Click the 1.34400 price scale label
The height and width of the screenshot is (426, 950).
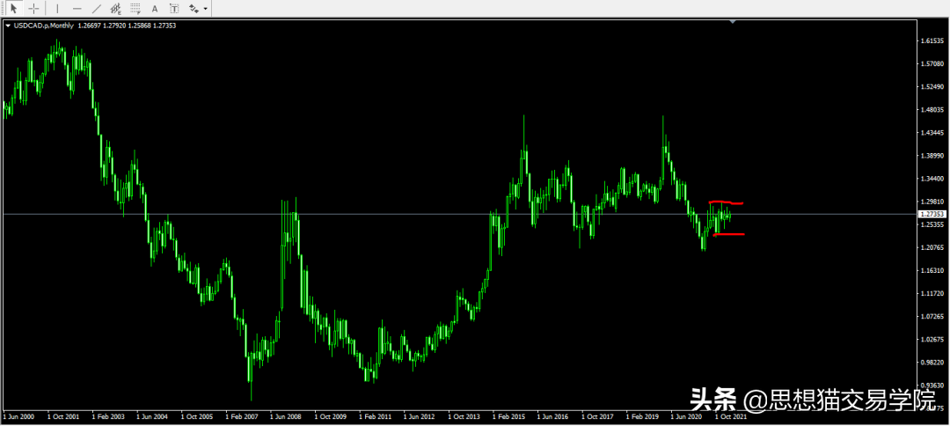tap(933, 179)
